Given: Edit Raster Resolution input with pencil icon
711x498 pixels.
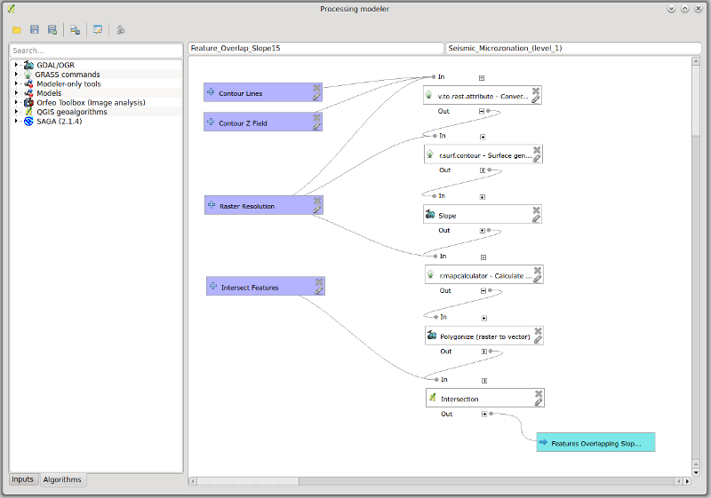Looking at the screenshot, I should click(317, 210).
